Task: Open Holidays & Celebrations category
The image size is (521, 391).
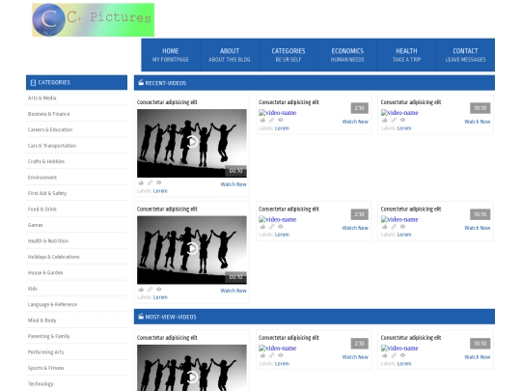Action: [53, 257]
